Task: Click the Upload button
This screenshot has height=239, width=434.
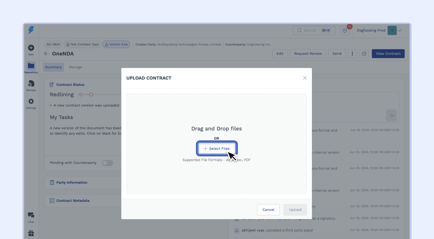Action: click(x=295, y=210)
